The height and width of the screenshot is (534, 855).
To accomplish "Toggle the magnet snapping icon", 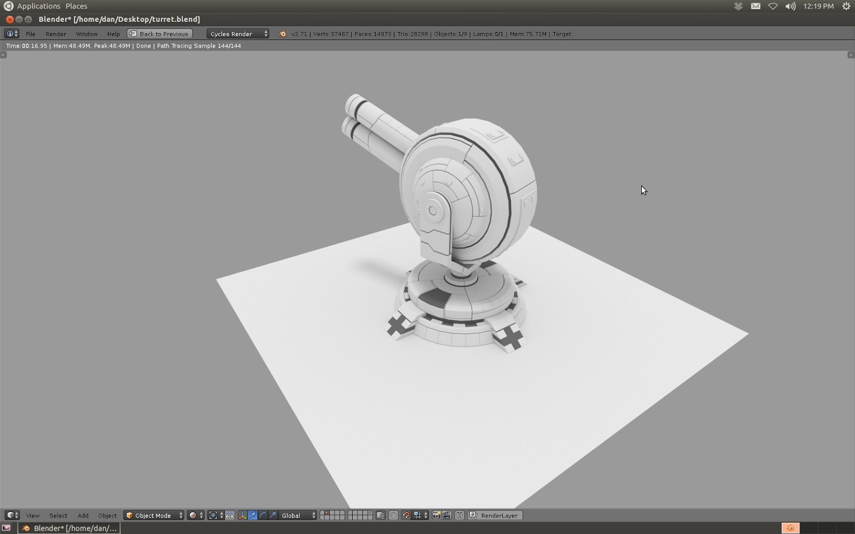I will pos(405,515).
